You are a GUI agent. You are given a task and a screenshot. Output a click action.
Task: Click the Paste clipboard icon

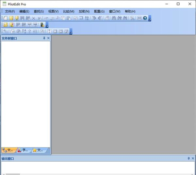tap(69, 18)
